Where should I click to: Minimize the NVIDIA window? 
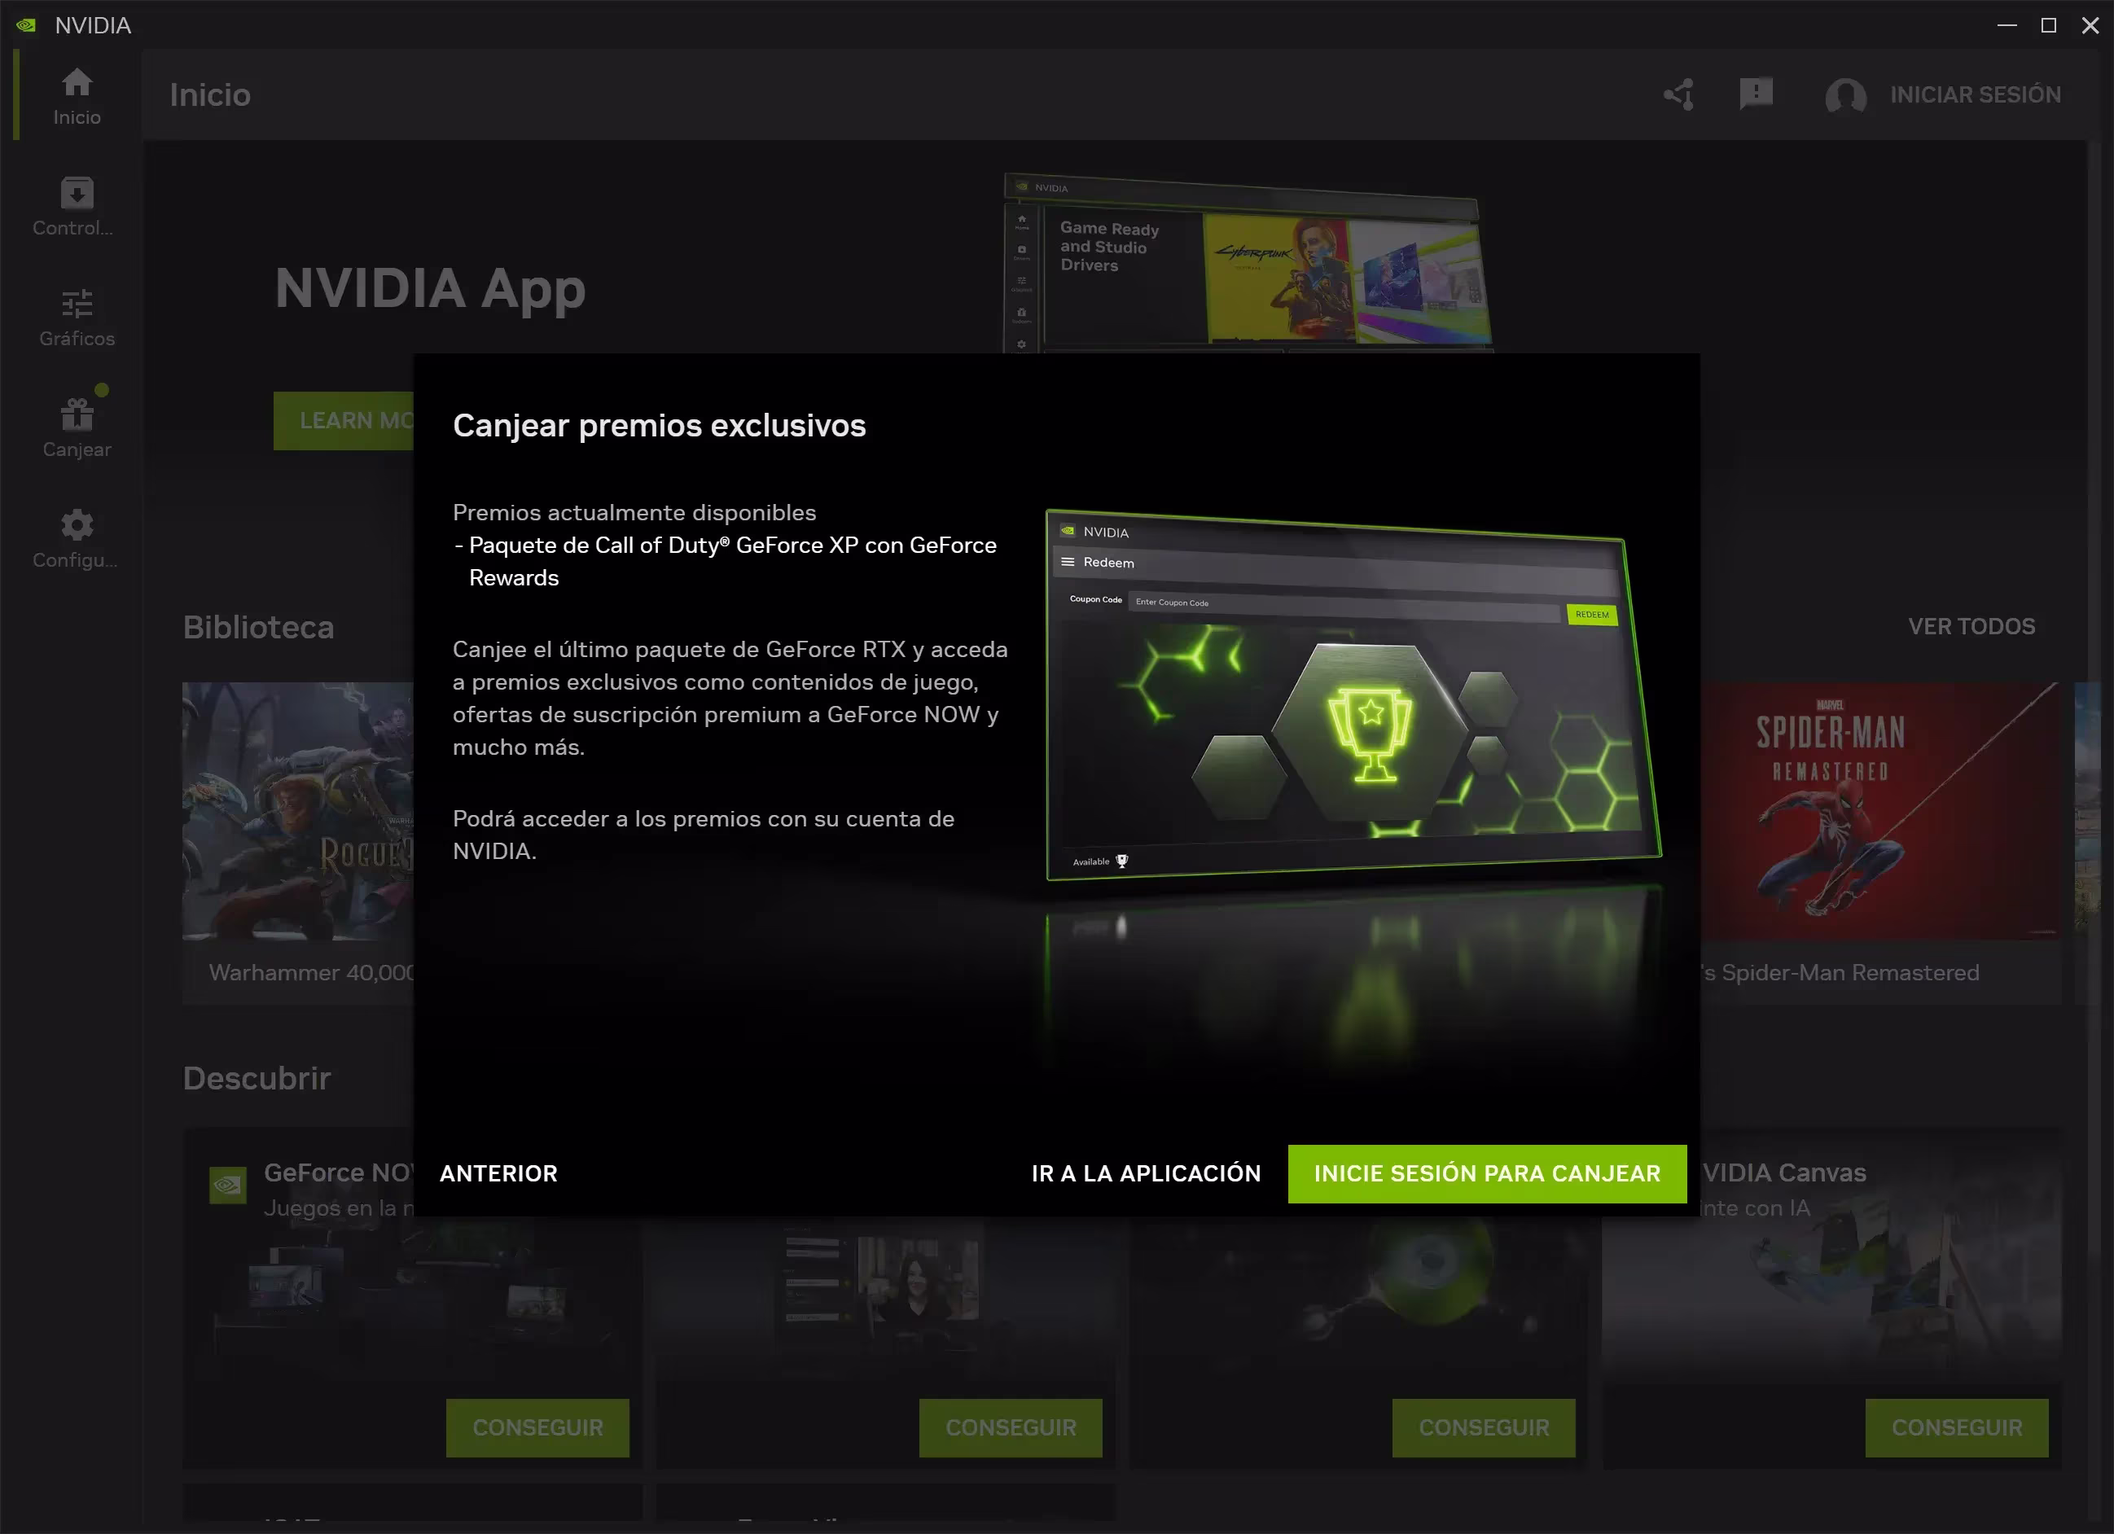click(2007, 25)
